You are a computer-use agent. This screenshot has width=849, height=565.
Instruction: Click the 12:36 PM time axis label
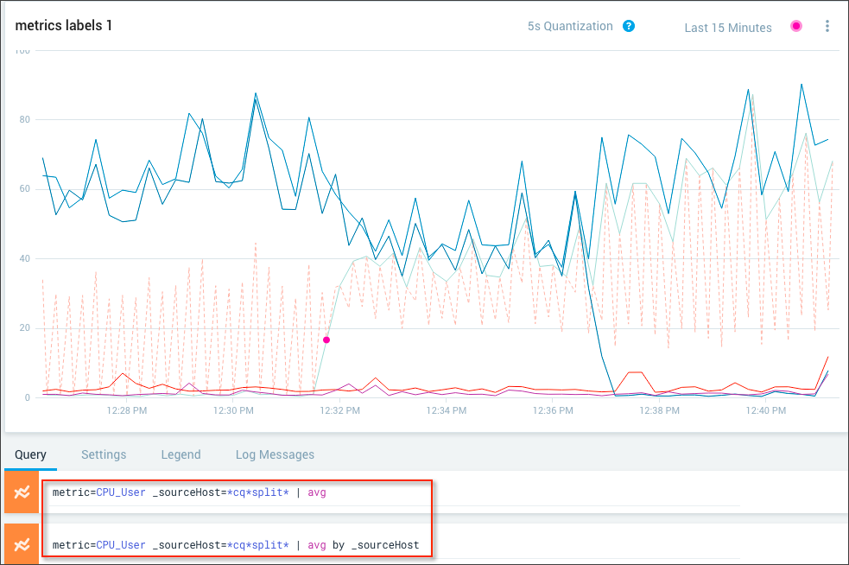coord(552,411)
